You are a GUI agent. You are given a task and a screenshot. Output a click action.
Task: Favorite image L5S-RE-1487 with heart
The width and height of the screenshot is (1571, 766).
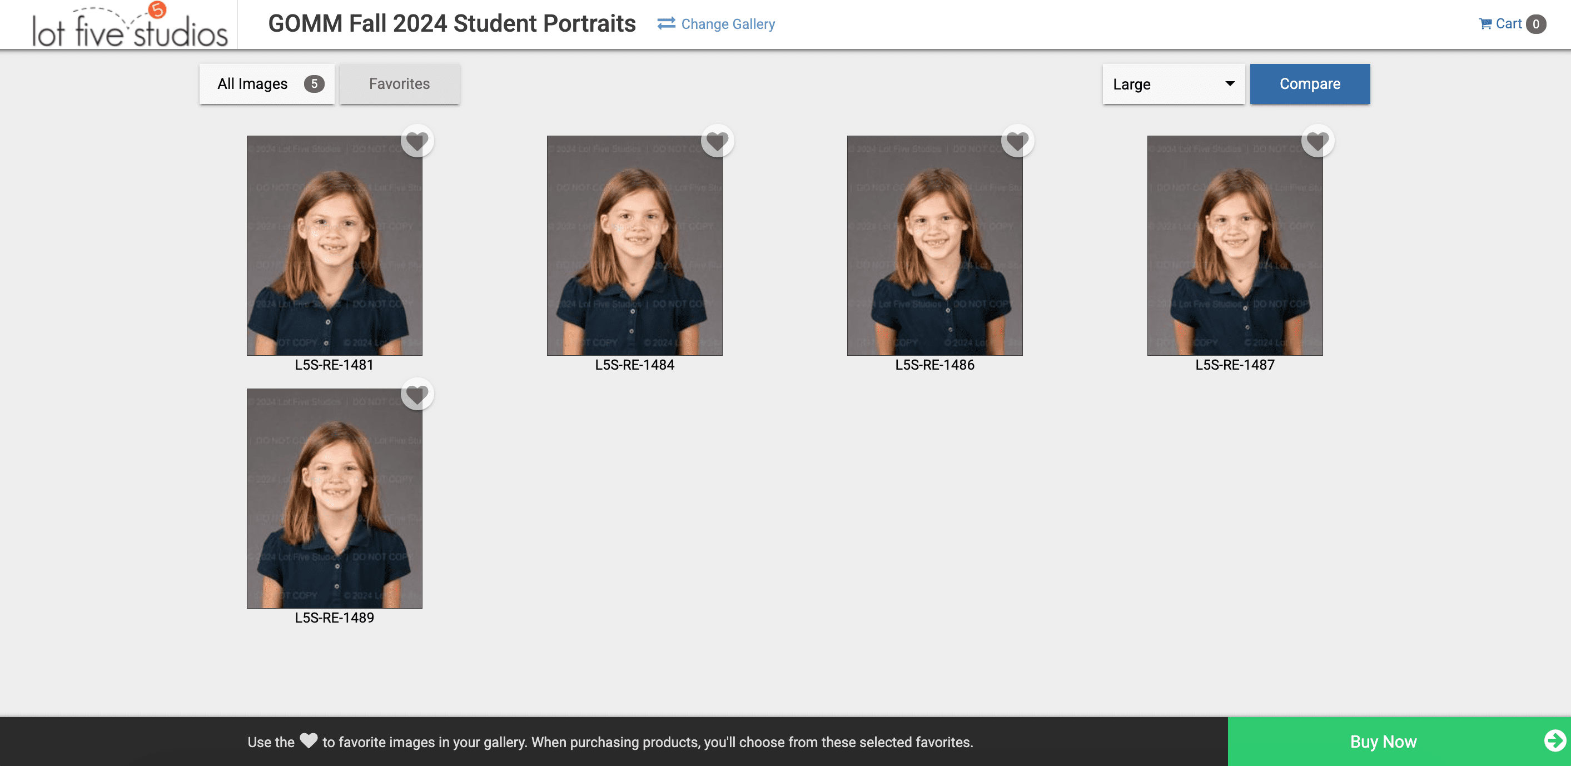point(1318,141)
